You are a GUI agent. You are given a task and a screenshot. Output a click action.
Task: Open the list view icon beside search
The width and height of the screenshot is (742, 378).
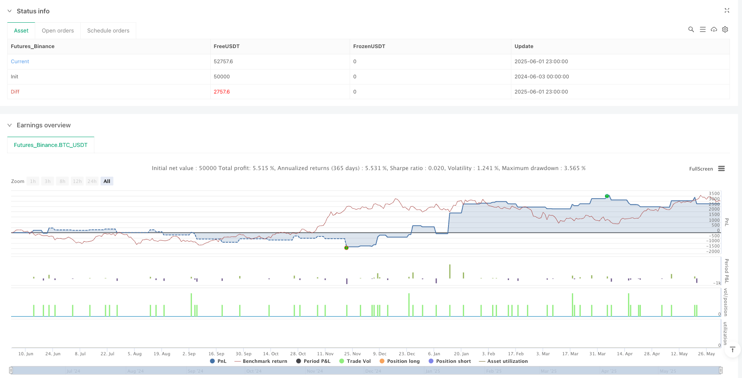coord(702,29)
